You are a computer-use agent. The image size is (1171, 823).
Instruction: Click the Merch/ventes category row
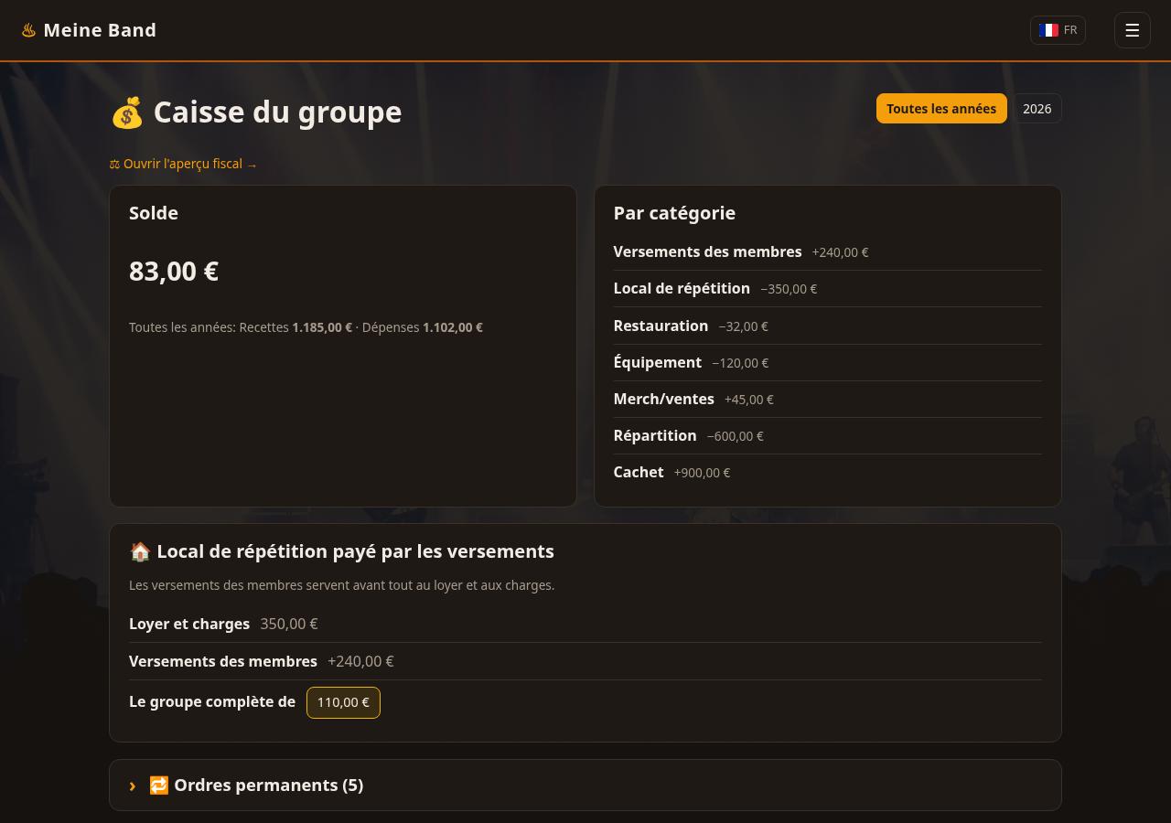pyautogui.click(x=827, y=399)
